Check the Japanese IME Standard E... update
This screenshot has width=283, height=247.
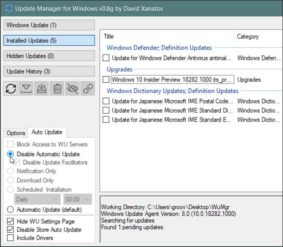pyautogui.click(x=106, y=120)
